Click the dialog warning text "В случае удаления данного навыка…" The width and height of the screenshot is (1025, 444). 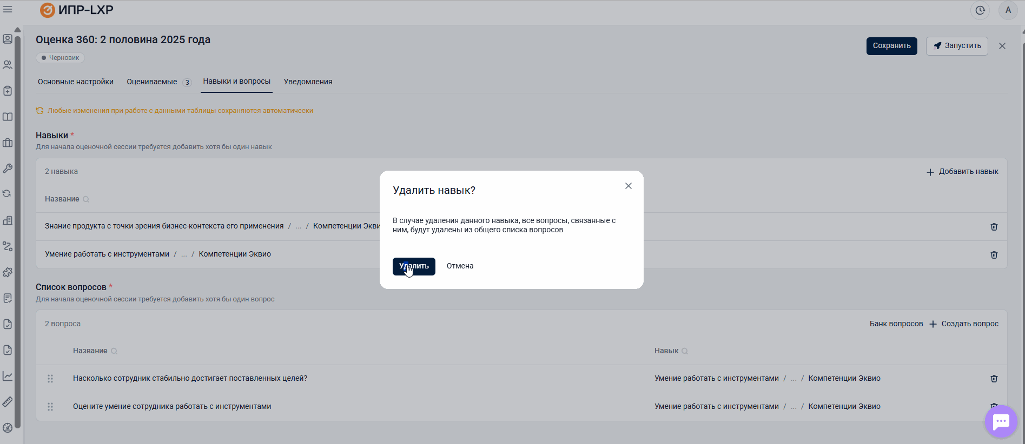[x=504, y=225]
